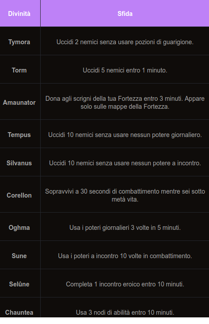Select the Oghma deity name
The image size is (209, 324).
pyautogui.click(x=19, y=228)
